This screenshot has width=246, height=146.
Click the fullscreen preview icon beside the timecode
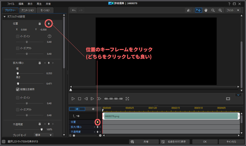pyautogui.click(x=127, y=99)
